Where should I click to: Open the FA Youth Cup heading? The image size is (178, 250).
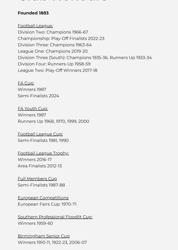point(33,109)
